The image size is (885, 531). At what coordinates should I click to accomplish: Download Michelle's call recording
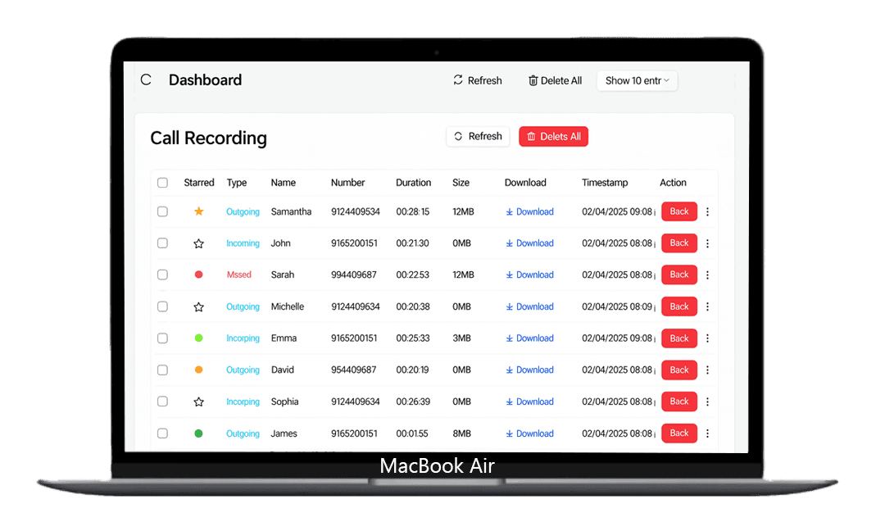pos(529,306)
